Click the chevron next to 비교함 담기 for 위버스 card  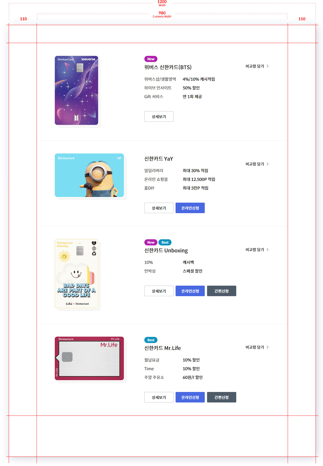point(267,66)
